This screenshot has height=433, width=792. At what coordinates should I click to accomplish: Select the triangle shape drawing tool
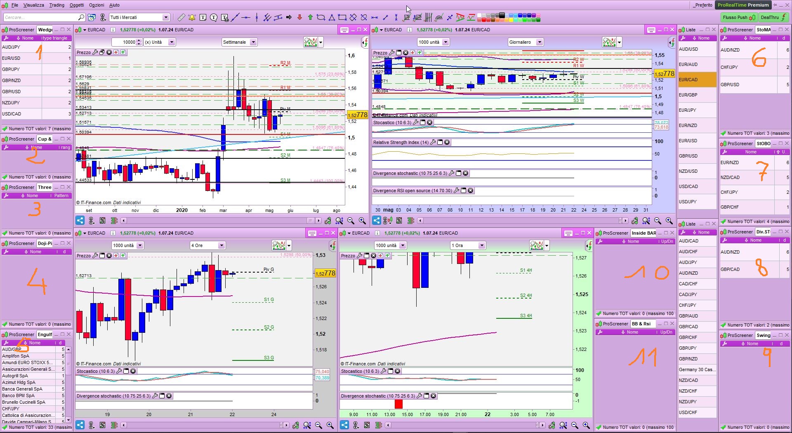(332, 17)
